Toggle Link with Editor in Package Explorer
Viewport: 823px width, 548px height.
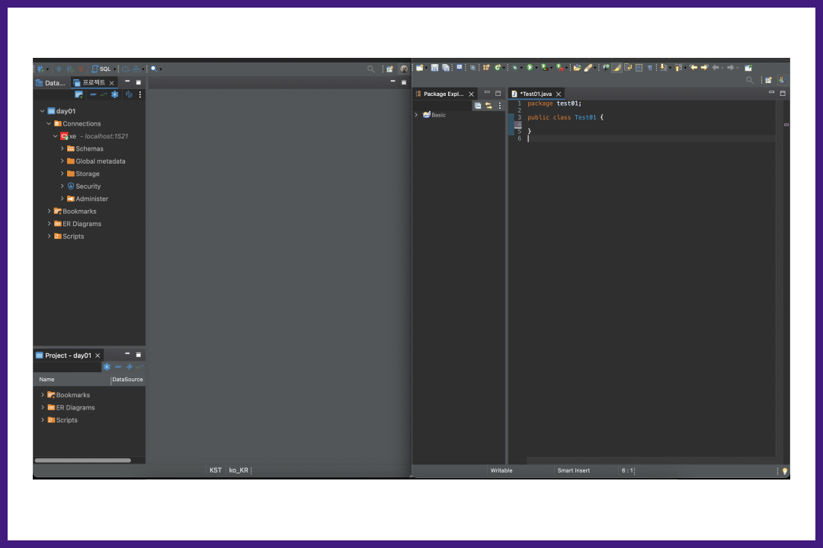488,105
